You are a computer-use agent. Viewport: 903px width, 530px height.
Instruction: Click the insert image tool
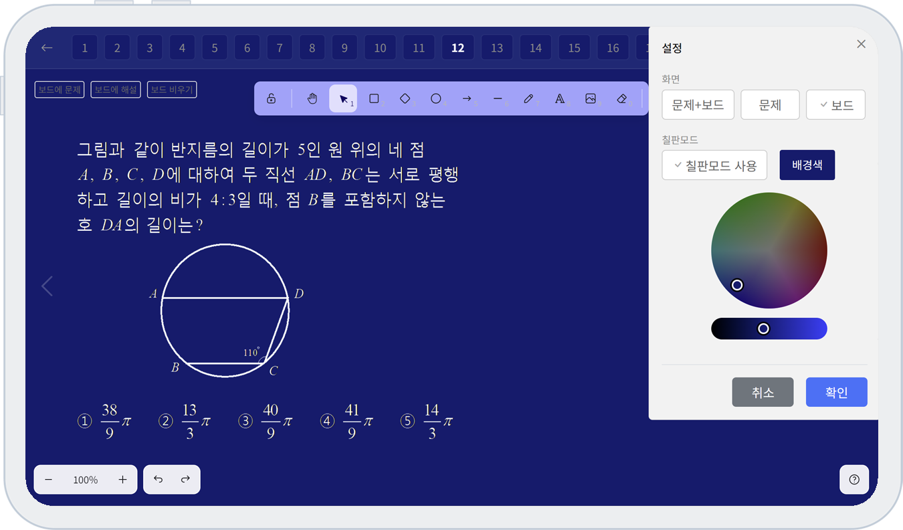point(591,99)
